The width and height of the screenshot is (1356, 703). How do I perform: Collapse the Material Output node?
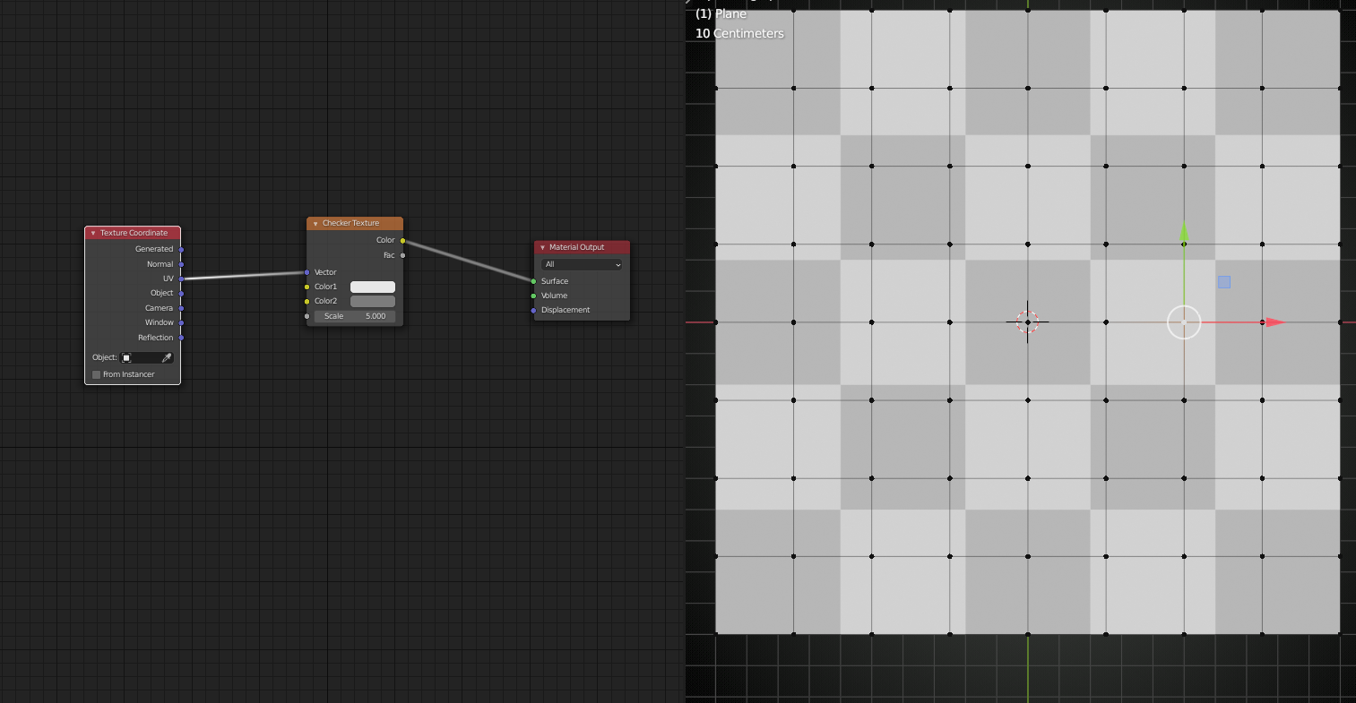(542, 247)
